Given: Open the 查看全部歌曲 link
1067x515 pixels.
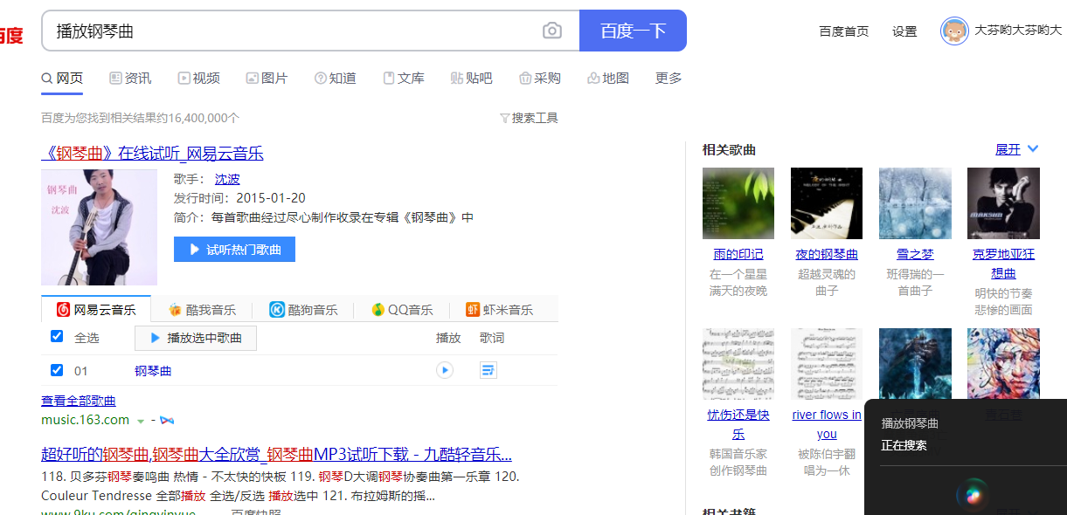Looking at the screenshot, I should 79,401.
